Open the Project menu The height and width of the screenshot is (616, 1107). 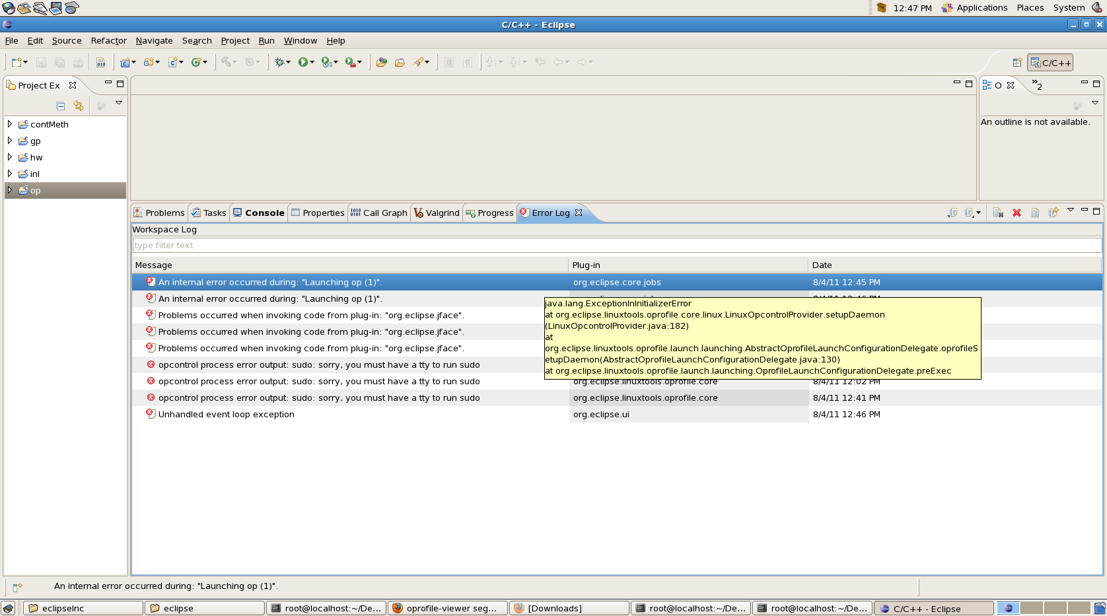coord(235,40)
